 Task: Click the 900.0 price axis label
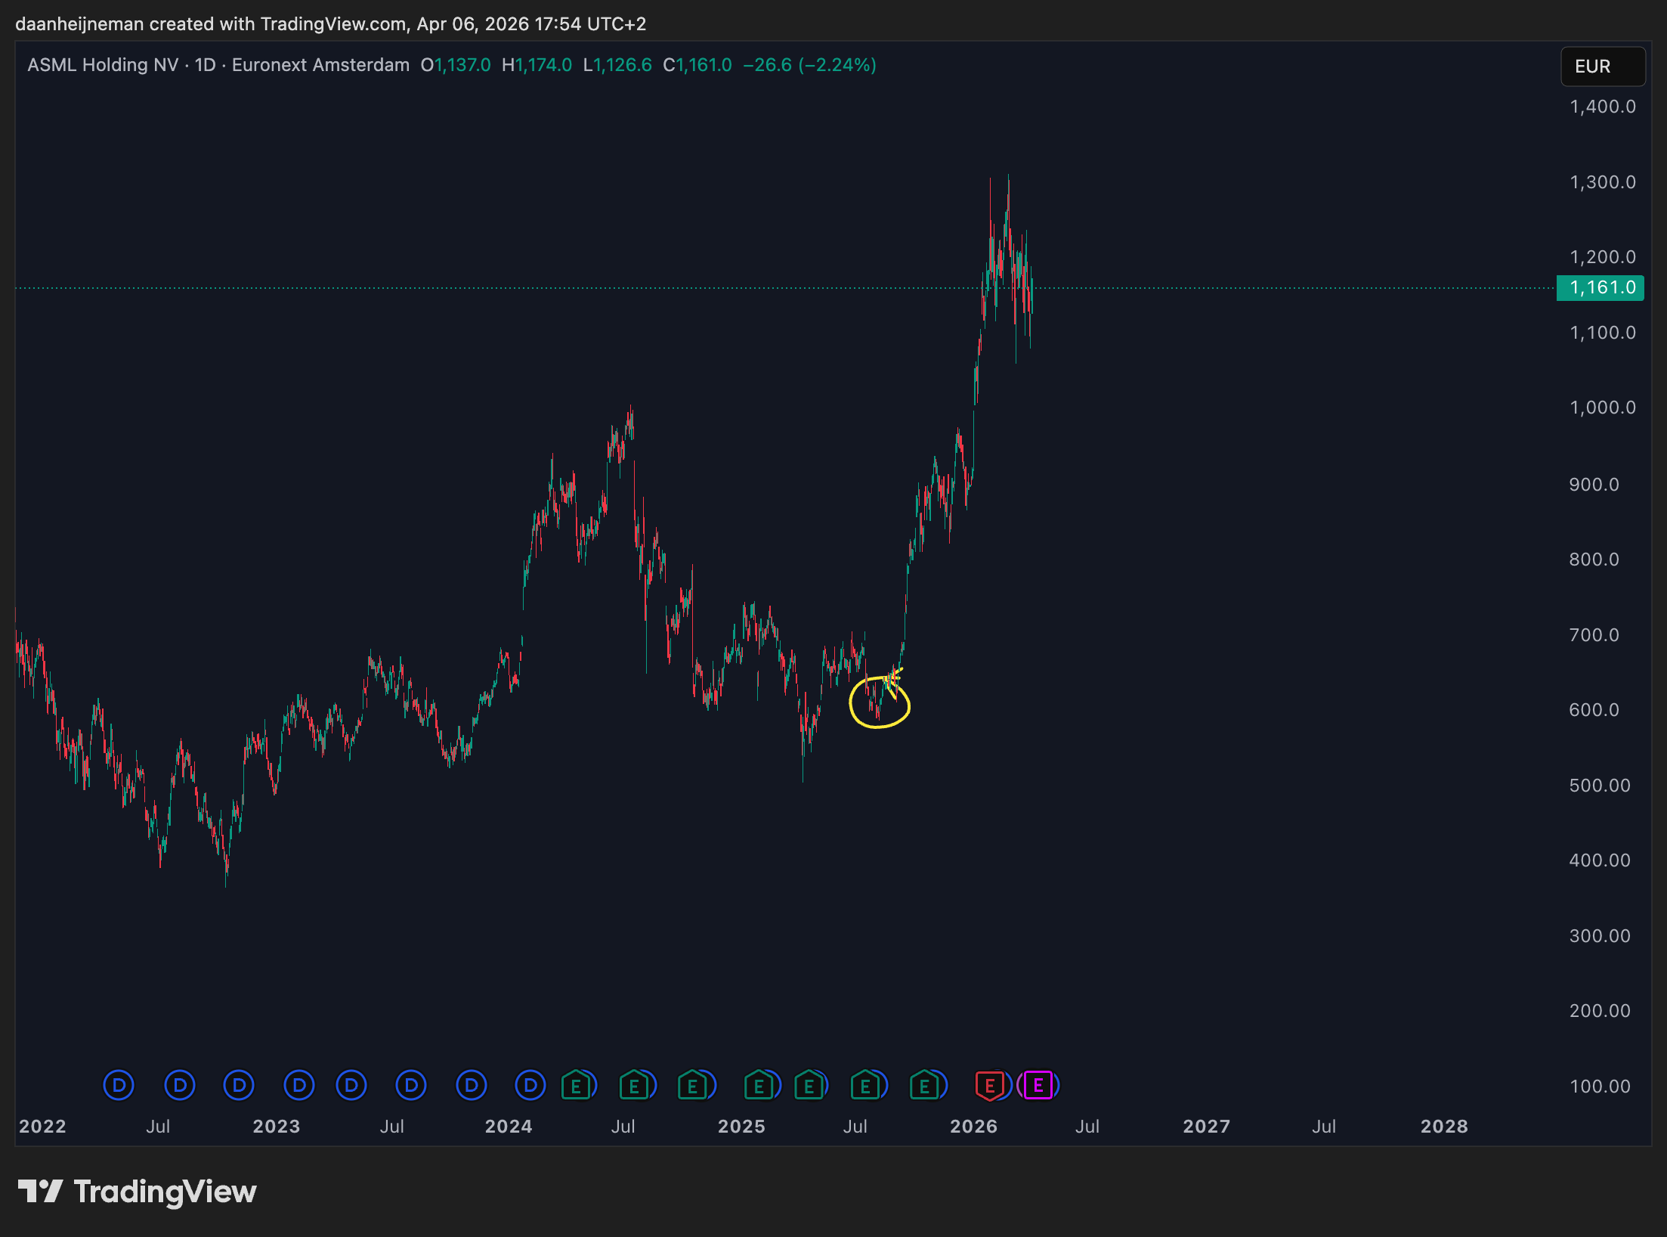pyautogui.click(x=1594, y=485)
